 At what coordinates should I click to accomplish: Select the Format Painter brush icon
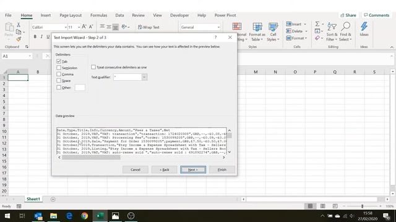coord(19,39)
